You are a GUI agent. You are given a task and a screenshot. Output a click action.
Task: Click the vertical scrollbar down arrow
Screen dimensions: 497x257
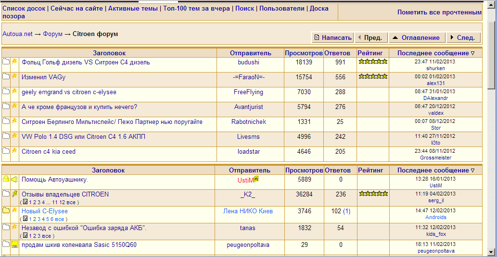pos(492,251)
